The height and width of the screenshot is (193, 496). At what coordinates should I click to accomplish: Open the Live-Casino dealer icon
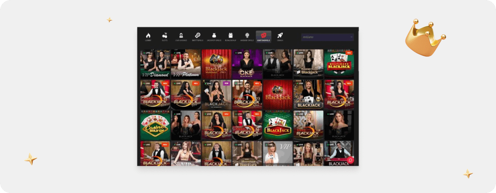181,36
